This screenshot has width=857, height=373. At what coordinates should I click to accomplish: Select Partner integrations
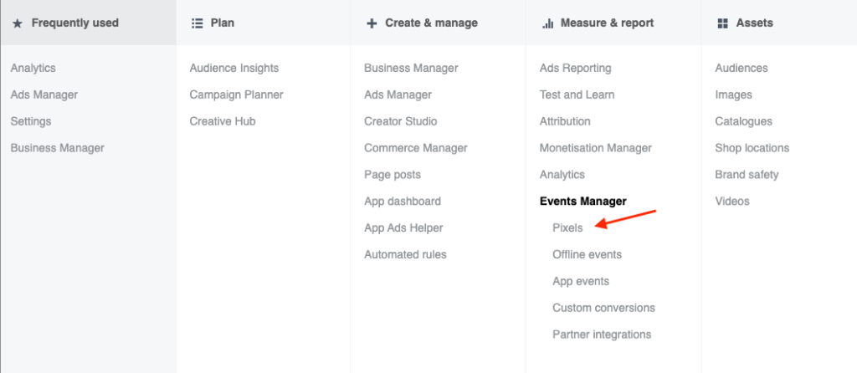pyautogui.click(x=602, y=335)
